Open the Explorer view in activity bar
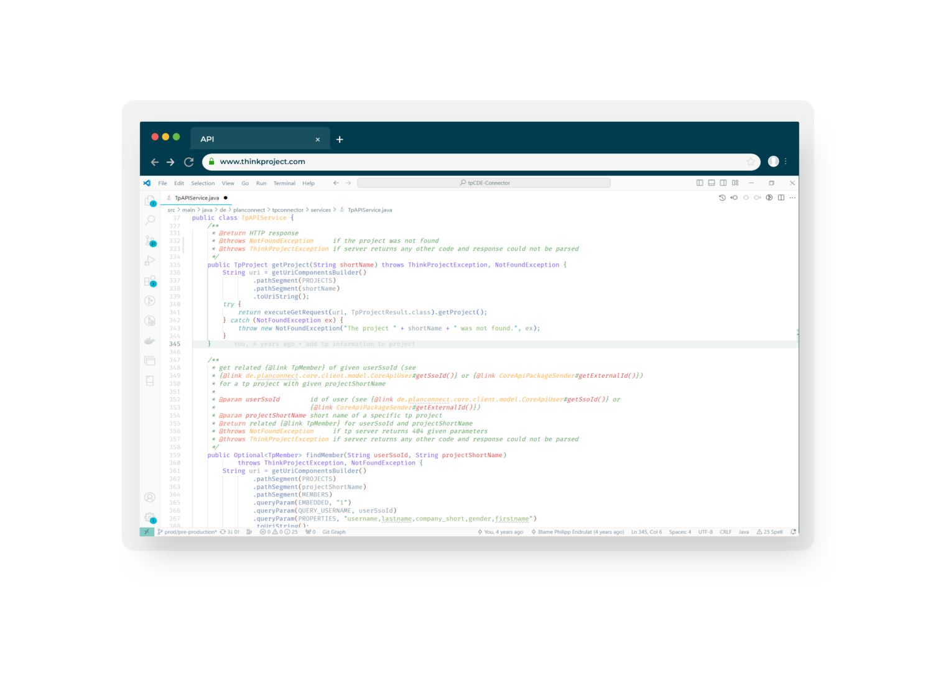The height and width of the screenshot is (699, 933). point(150,201)
